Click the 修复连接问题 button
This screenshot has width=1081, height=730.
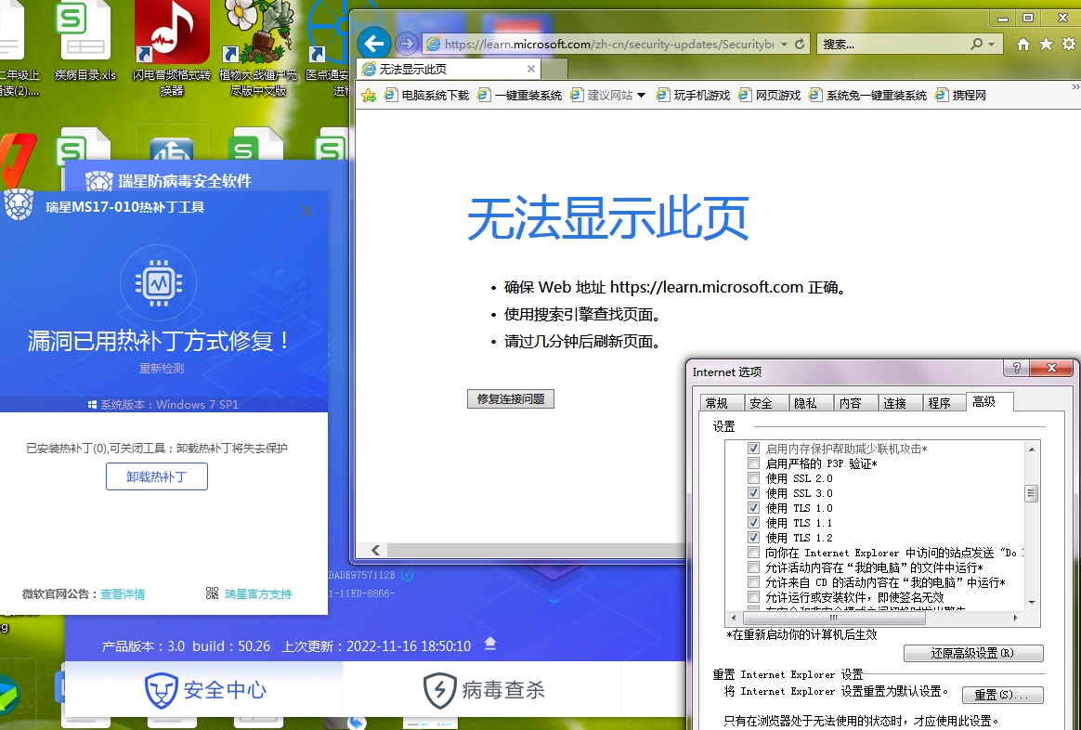pyautogui.click(x=511, y=399)
